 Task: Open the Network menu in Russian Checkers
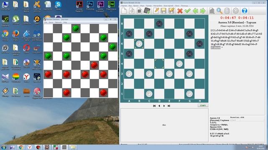[x=58, y=22]
